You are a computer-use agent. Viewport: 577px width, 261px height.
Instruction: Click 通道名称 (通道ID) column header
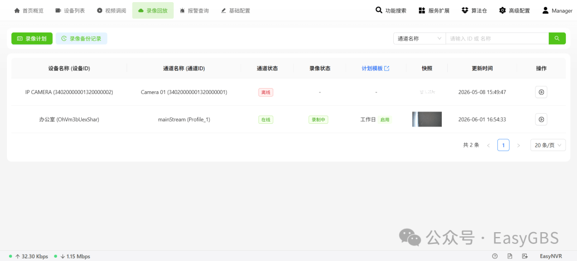click(x=184, y=68)
